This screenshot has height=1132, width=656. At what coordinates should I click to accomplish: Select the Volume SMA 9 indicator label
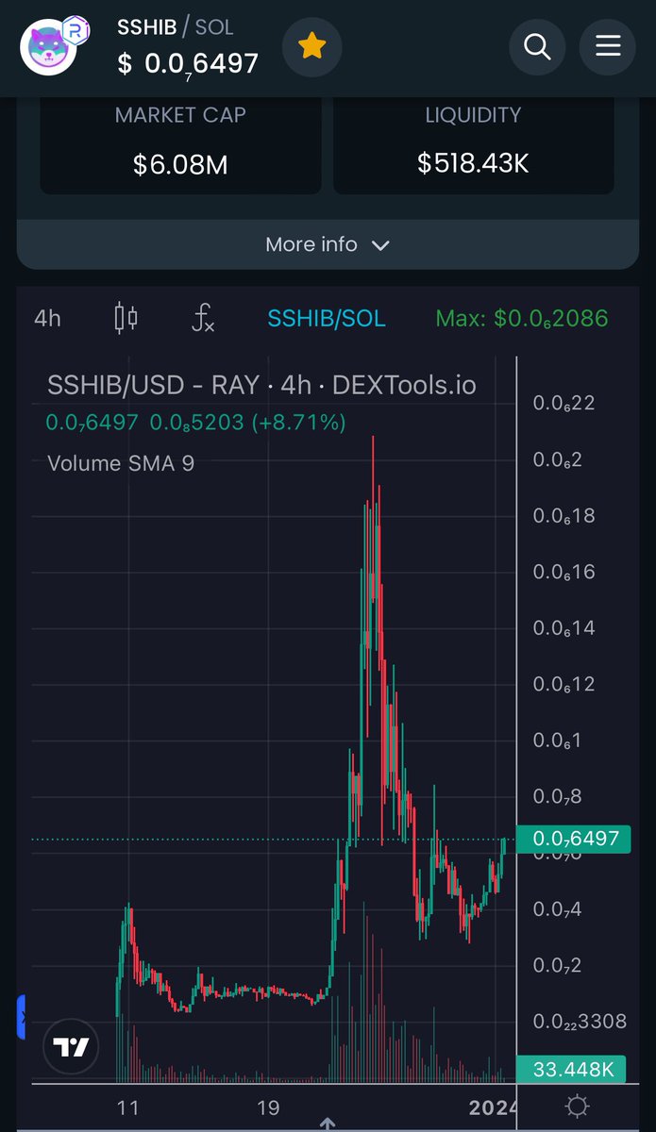click(x=121, y=463)
